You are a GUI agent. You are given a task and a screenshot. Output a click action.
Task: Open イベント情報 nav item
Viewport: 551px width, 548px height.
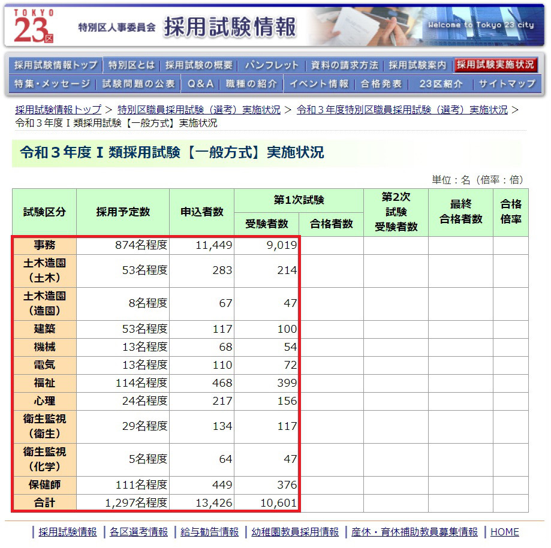[319, 84]
